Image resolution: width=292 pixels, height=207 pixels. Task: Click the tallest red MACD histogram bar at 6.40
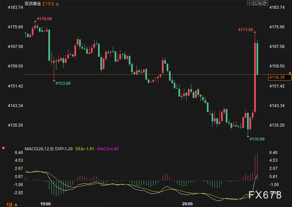(x=258, y=167)
